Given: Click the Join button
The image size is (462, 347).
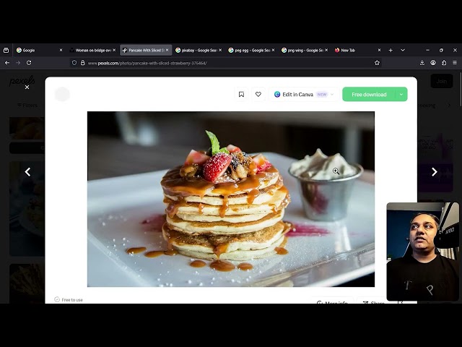Looking at the screenshot, I should (441, 81).
